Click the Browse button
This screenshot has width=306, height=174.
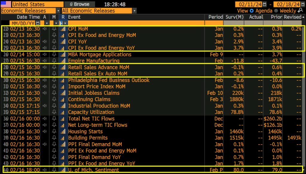coord(79,4)
